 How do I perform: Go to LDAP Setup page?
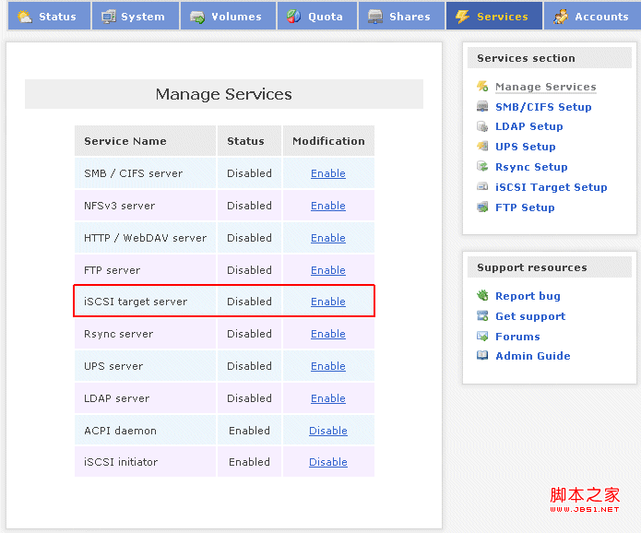click(x=528, y=126)
